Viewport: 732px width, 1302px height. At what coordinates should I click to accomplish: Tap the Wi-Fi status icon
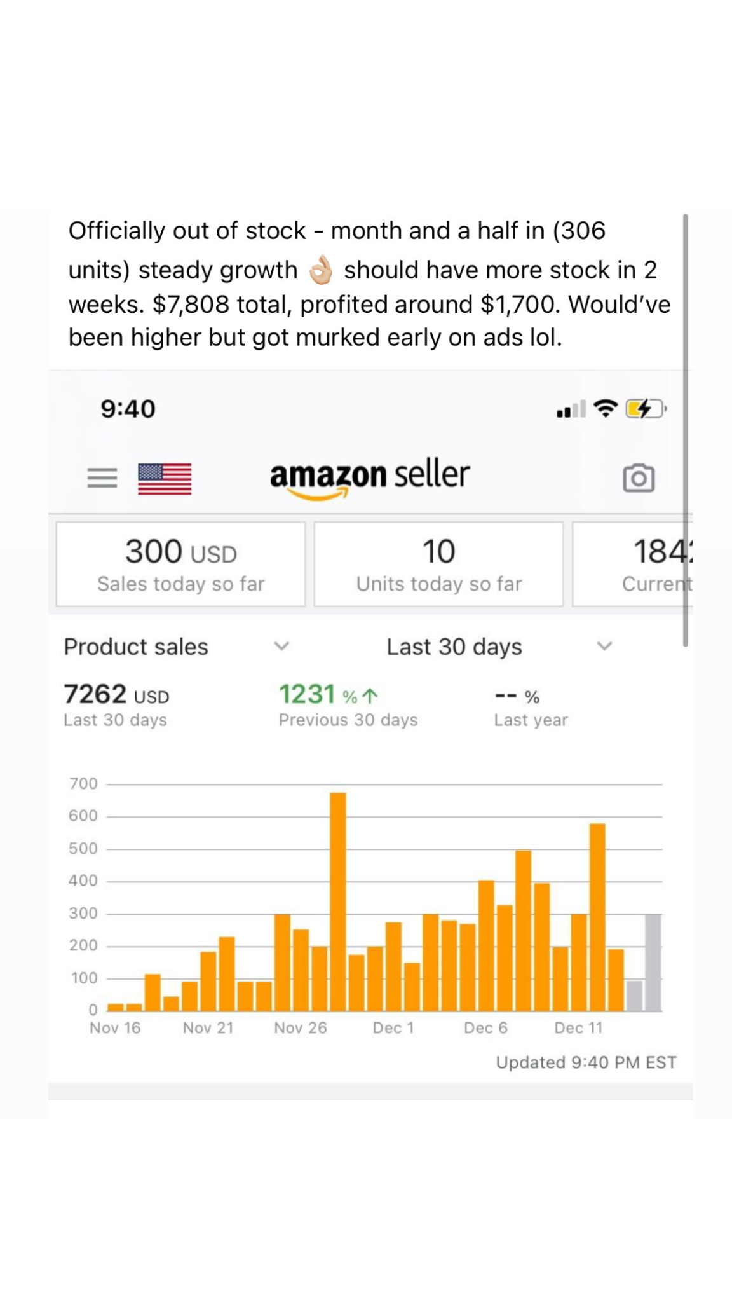(606, 408)
